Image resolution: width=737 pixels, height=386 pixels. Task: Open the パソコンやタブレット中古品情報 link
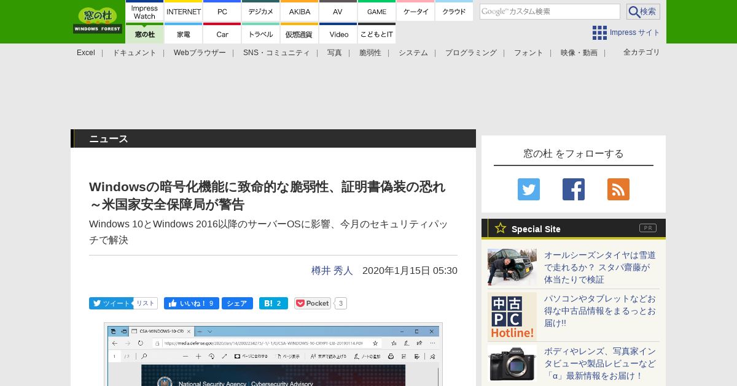click(600, 311)
